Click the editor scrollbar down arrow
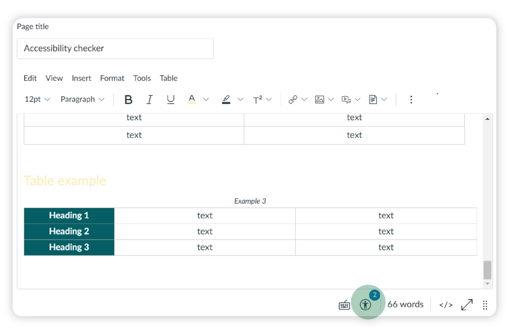 [x=488, y=284]
